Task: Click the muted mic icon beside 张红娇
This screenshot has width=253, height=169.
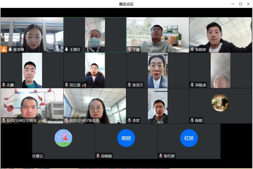Action: (x=161, y=156)
